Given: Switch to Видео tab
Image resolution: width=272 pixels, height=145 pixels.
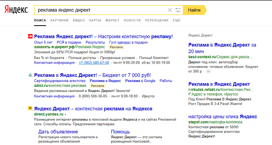Looking at the screenshot, I should pos(79,20).
